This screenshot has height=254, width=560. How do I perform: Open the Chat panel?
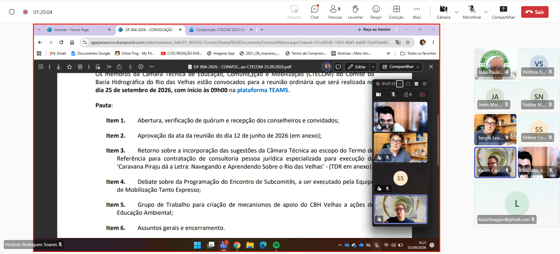click(315, 12)
